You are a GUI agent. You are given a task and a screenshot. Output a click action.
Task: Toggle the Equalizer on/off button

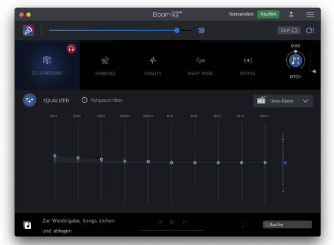29,100
